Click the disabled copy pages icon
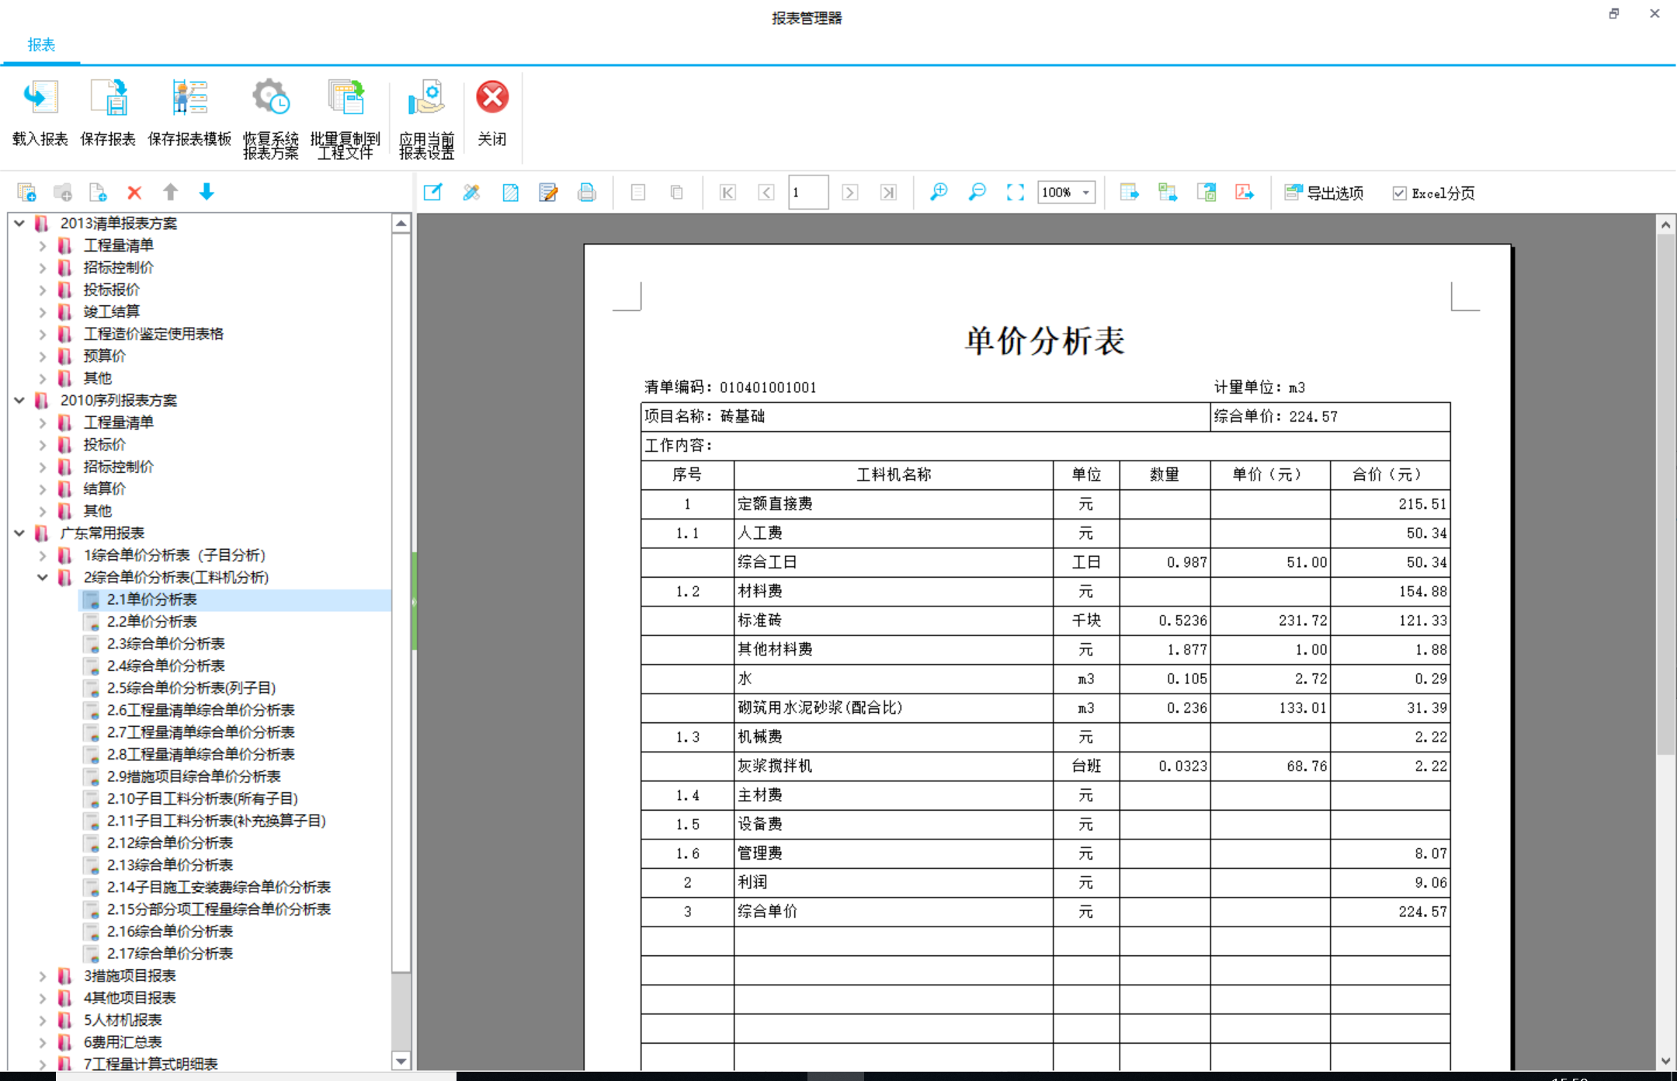Screen dimensions: 1677x1081 tap(676, 192)
